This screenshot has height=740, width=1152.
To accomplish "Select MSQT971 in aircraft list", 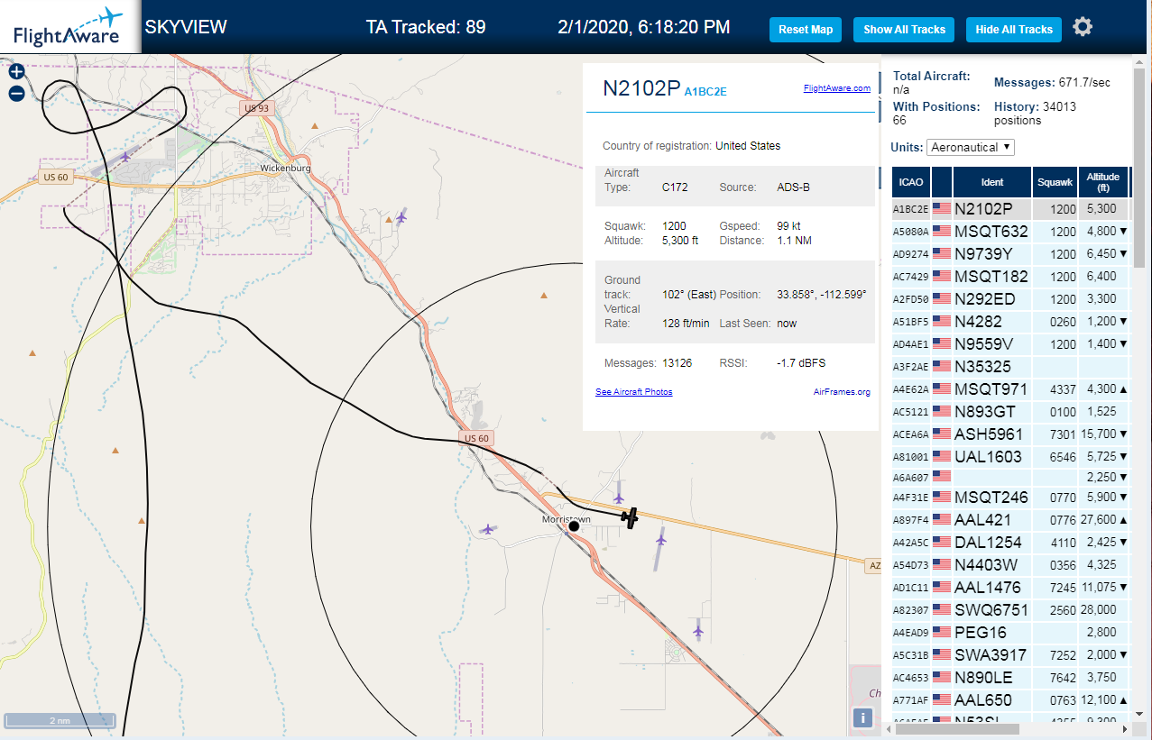I will coord(991,389).
